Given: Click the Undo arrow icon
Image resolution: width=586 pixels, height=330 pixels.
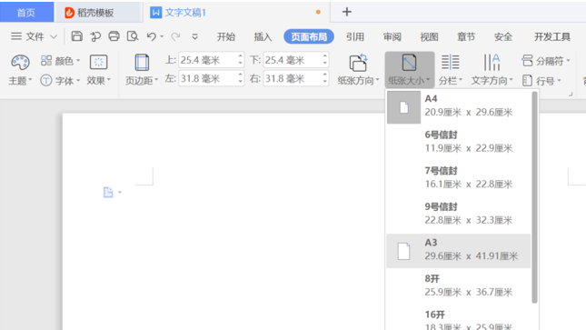Looking at the screenshot, I should pyautogui.click(x=152, y=36).
